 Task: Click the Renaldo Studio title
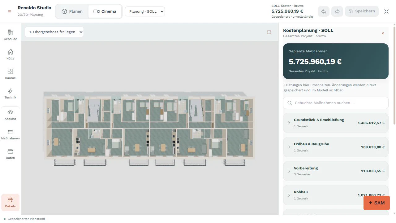[34, 8]
